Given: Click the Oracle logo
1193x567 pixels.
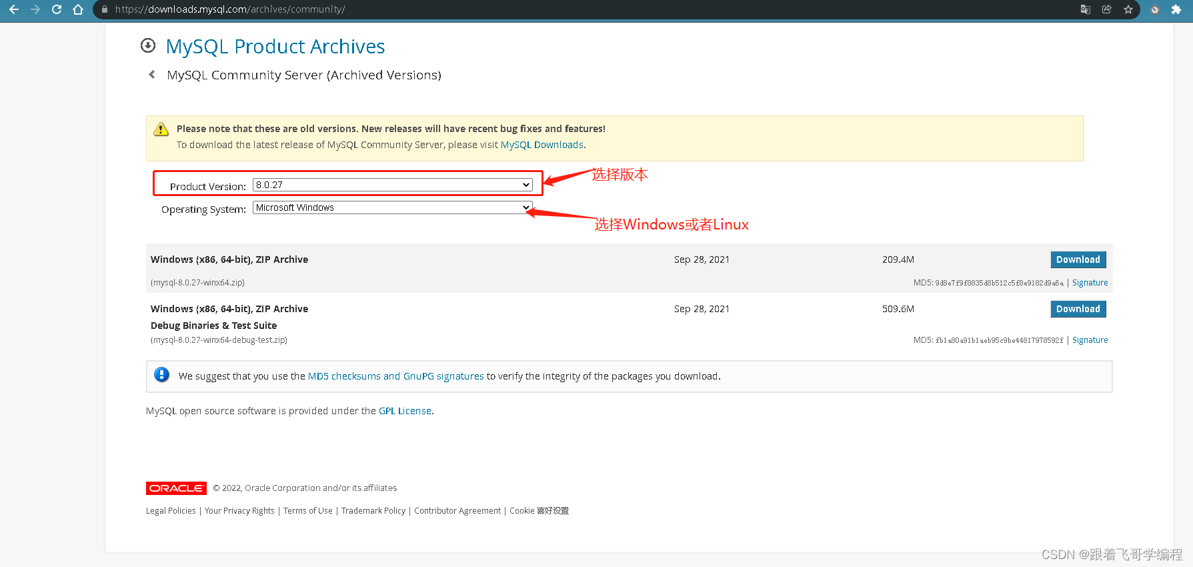Looking at the screenshot, I should [176, 488].
